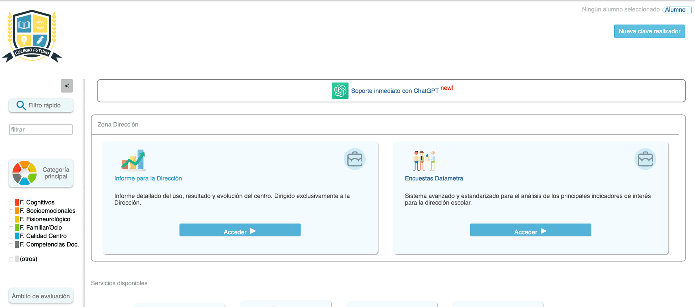This screenshot has width=695, height=307.
Task: Toggle the (otros) category checkbox
Action: point(11,259)
